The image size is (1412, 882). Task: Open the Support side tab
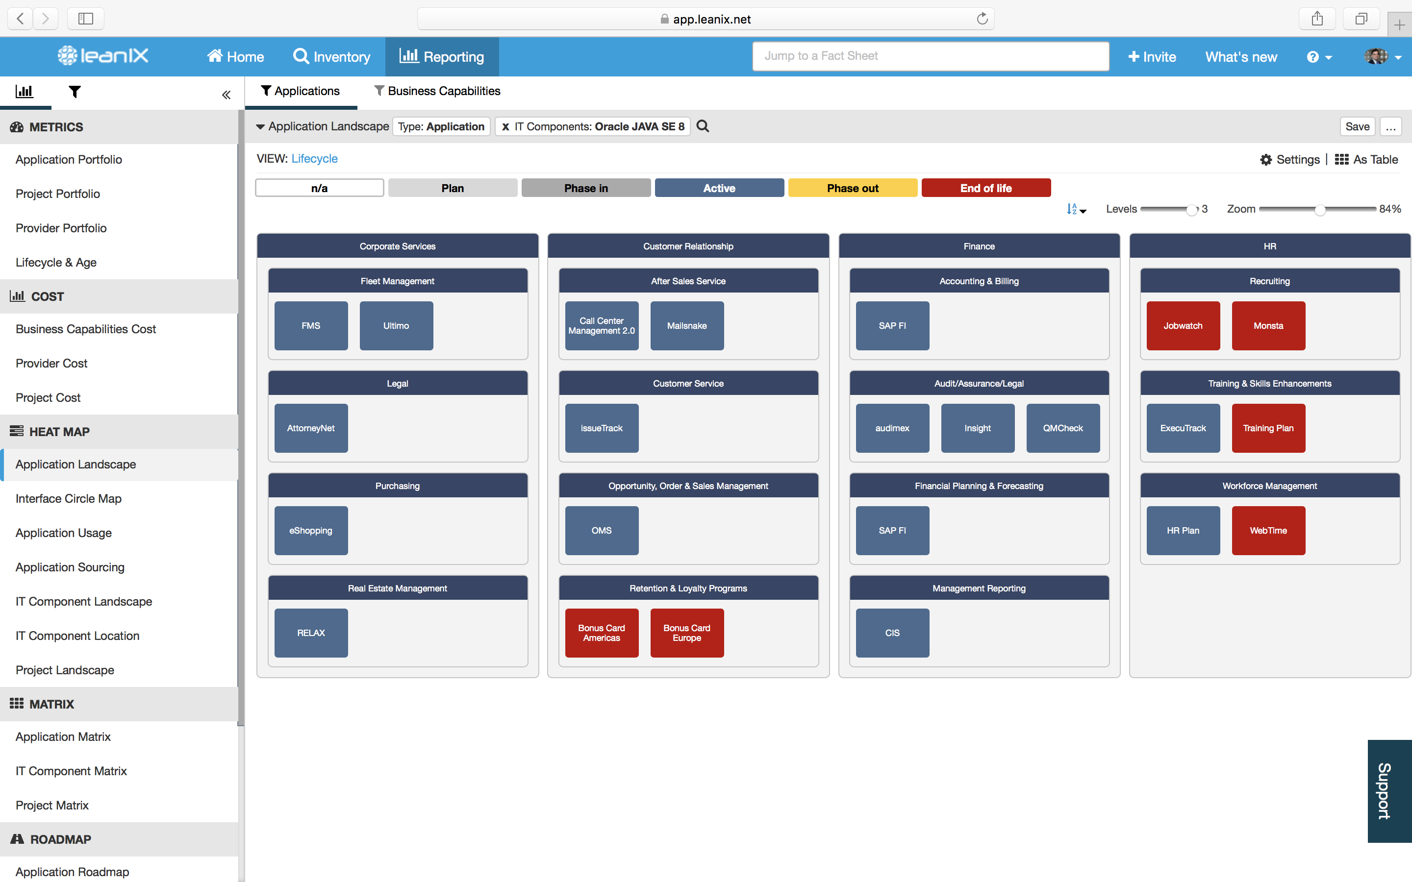click(x=1389, y=791)
